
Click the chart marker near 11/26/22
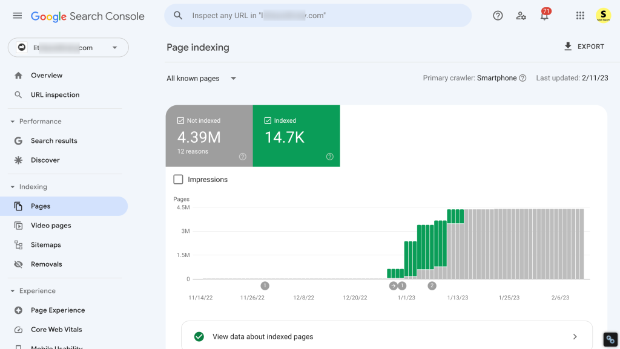265,286
